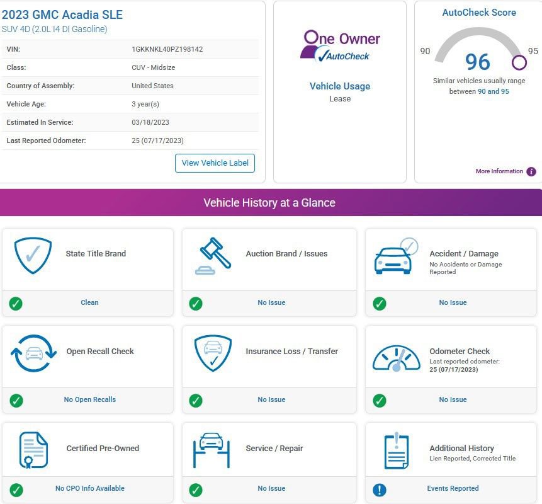
Task: Open the More Information link
Action: click(x=499, y=171)
